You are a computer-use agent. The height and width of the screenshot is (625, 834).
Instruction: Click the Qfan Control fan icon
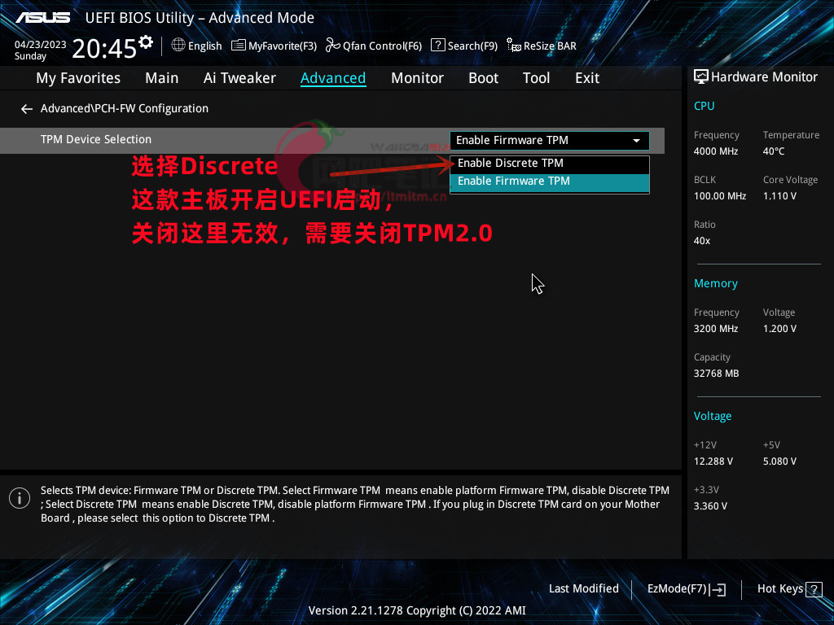click(x=333, y=46)
